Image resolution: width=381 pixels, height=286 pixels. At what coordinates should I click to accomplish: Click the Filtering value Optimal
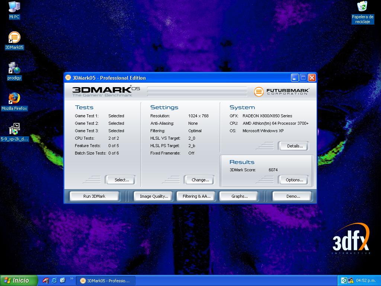tap(195, 131)
